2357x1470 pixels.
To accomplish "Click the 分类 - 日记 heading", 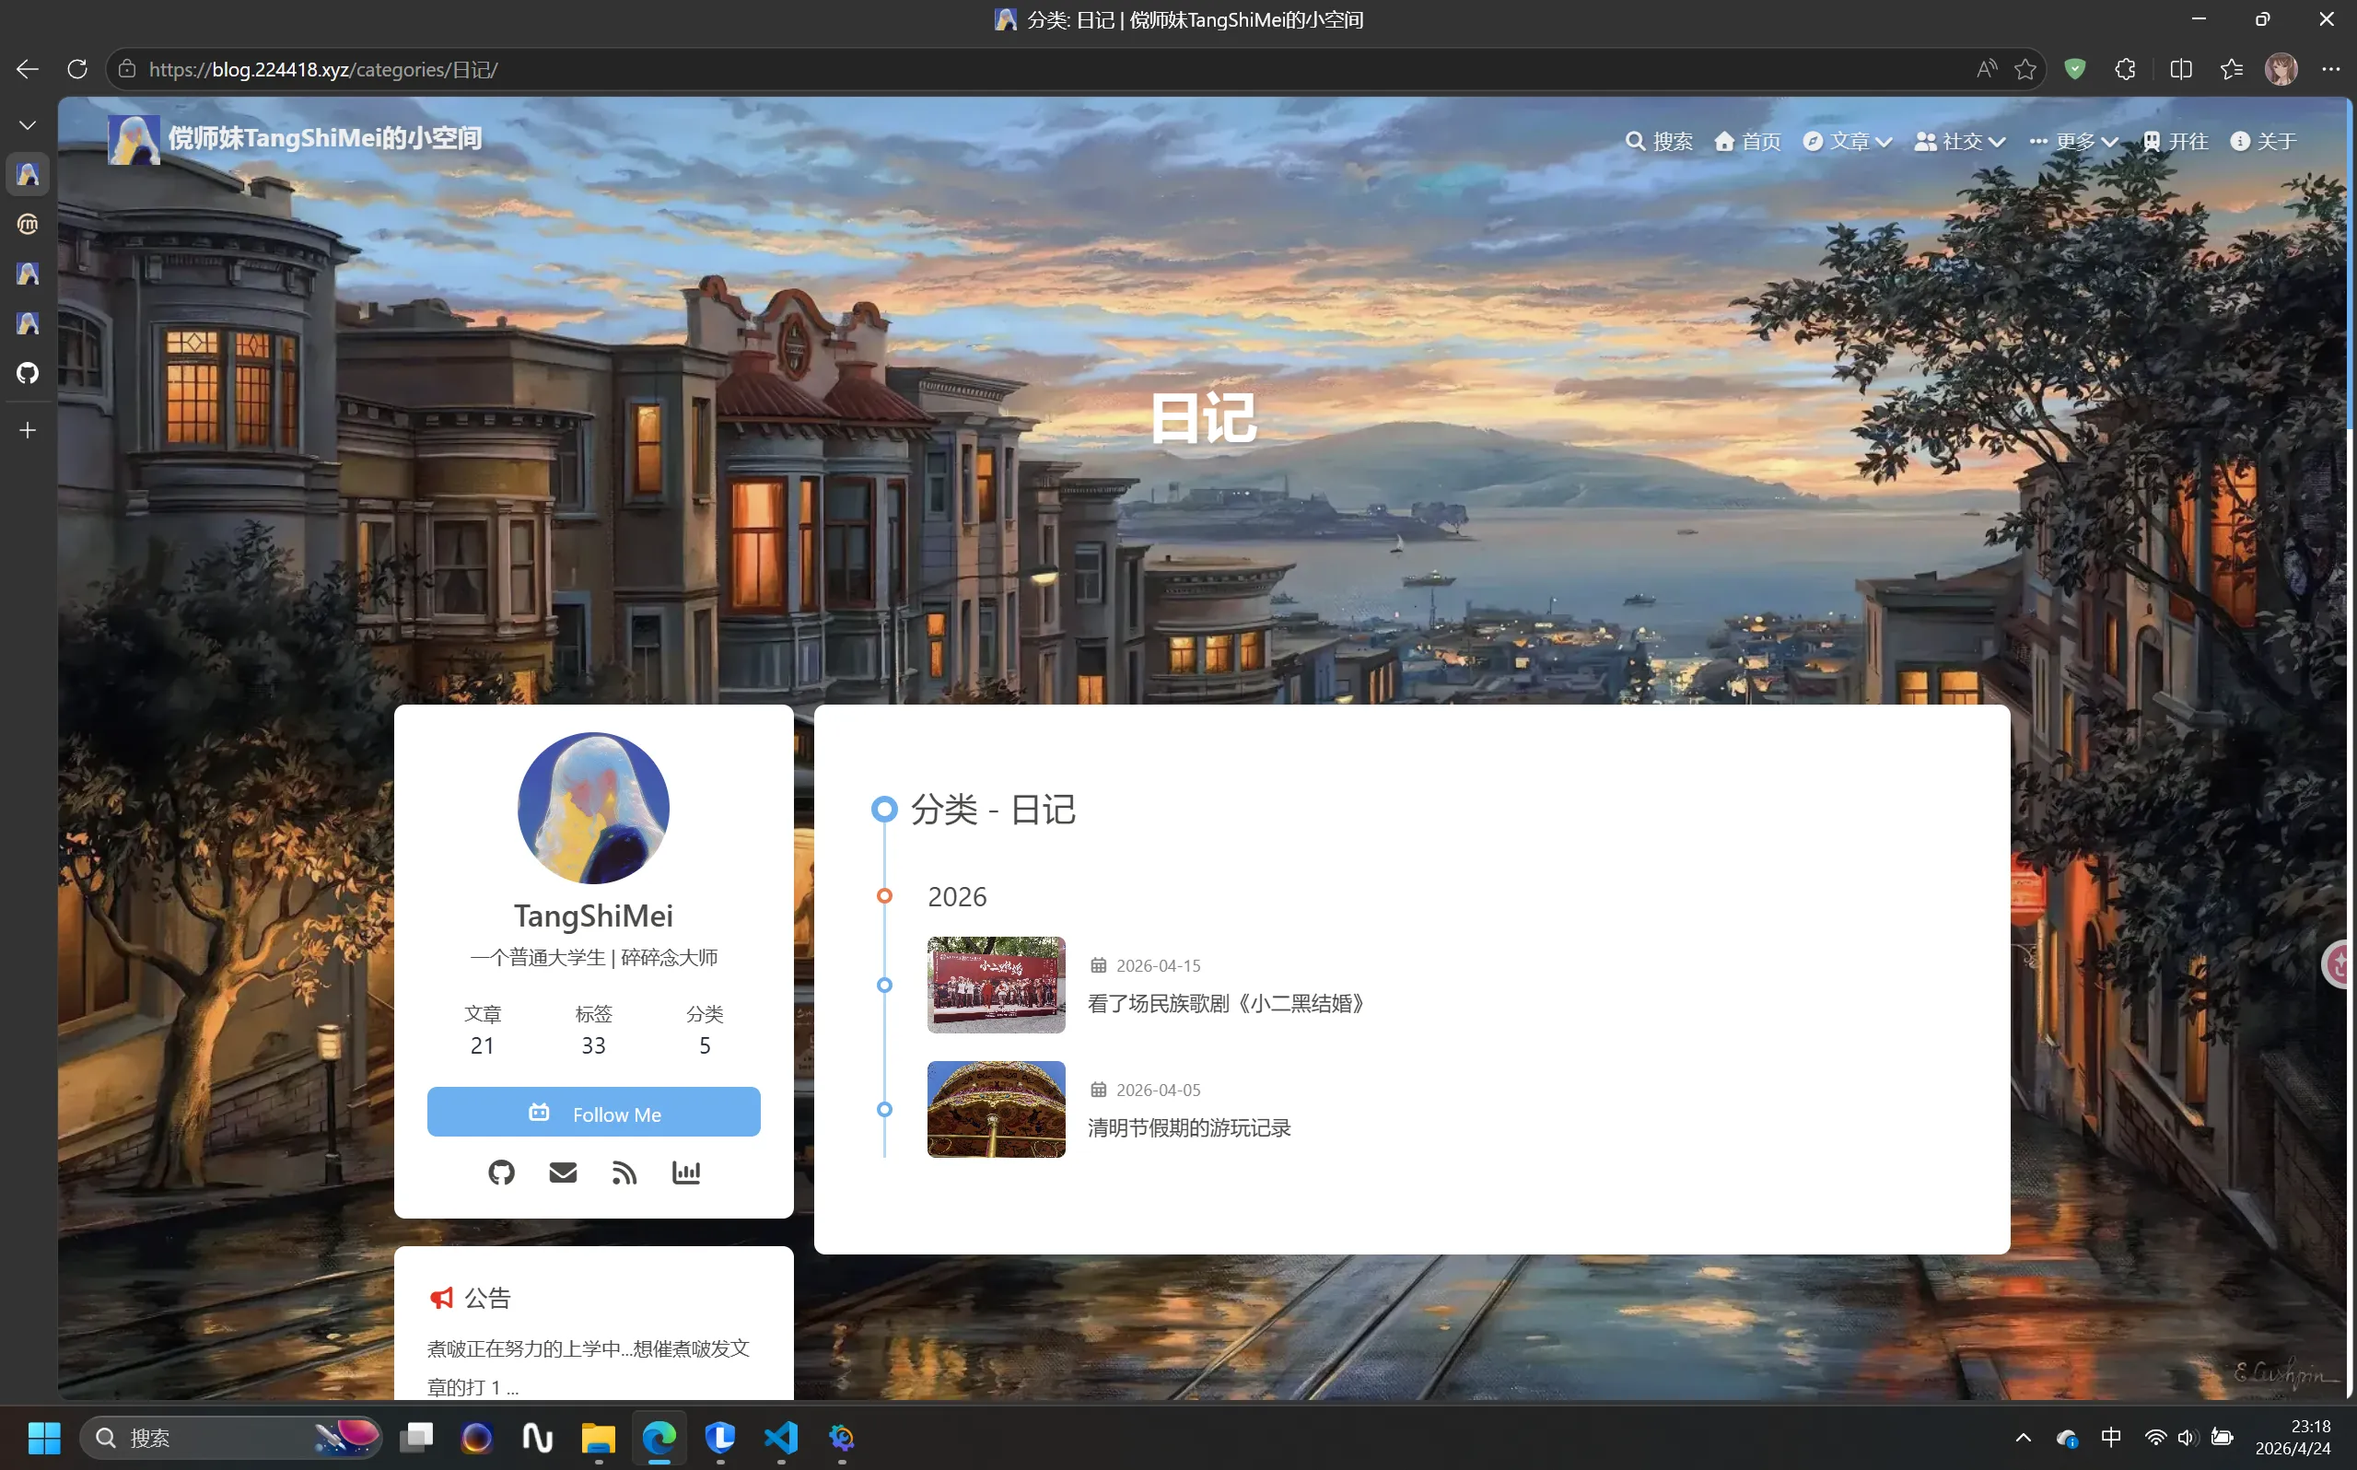I will click(992, 809).
